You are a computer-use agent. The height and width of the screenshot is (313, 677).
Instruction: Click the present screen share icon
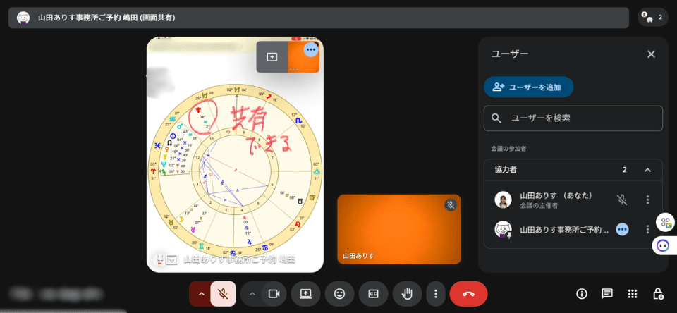coord(305,293)
